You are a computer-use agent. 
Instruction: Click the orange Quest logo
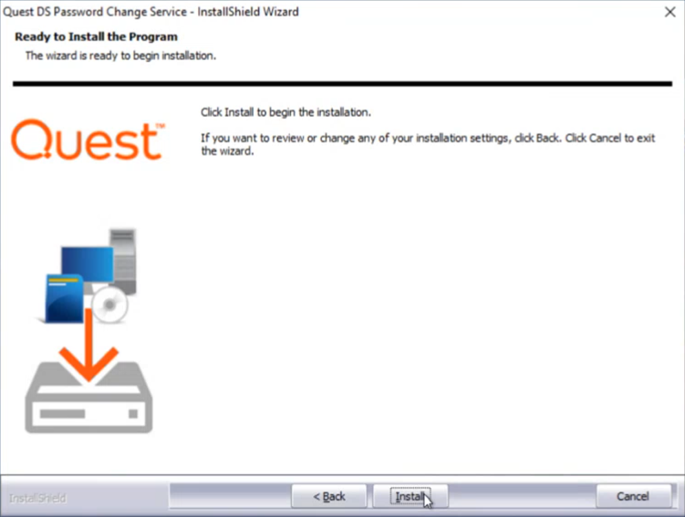click(87, 140)
